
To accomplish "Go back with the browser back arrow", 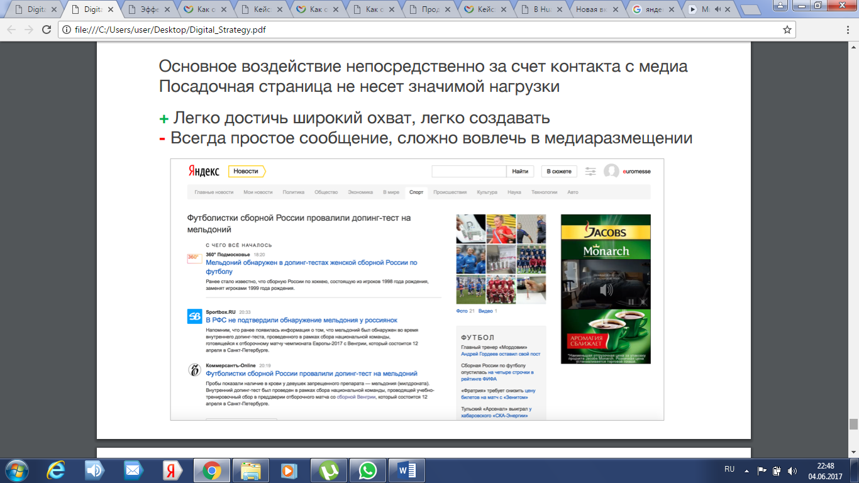I will [x=11, y=30].
